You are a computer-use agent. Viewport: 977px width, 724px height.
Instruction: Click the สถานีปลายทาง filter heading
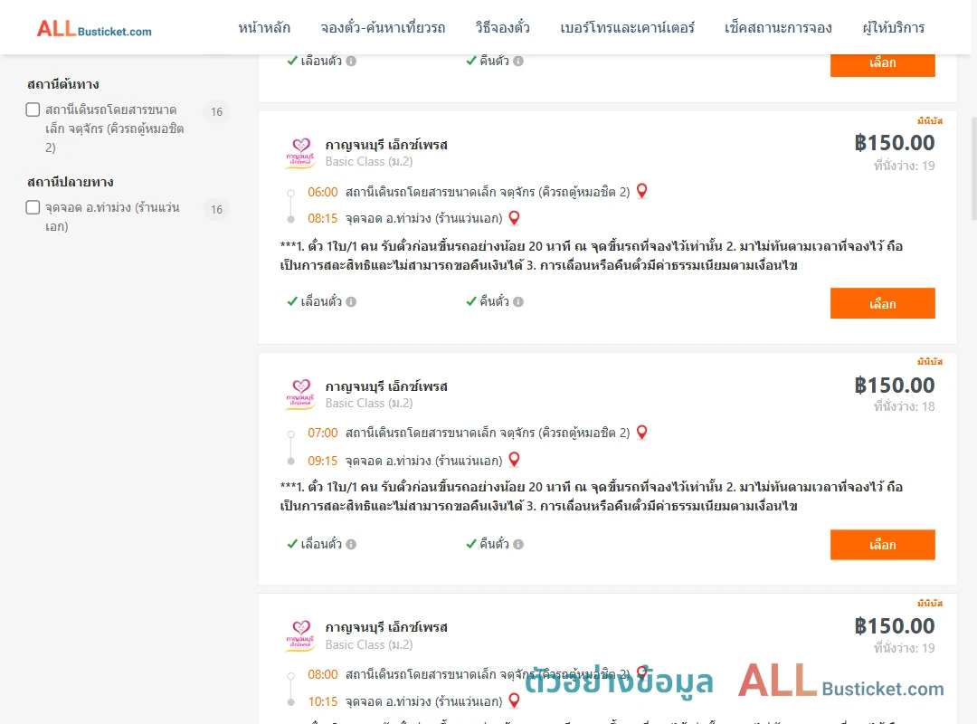[71, 182]
